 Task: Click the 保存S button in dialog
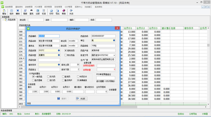coord(62,98)
